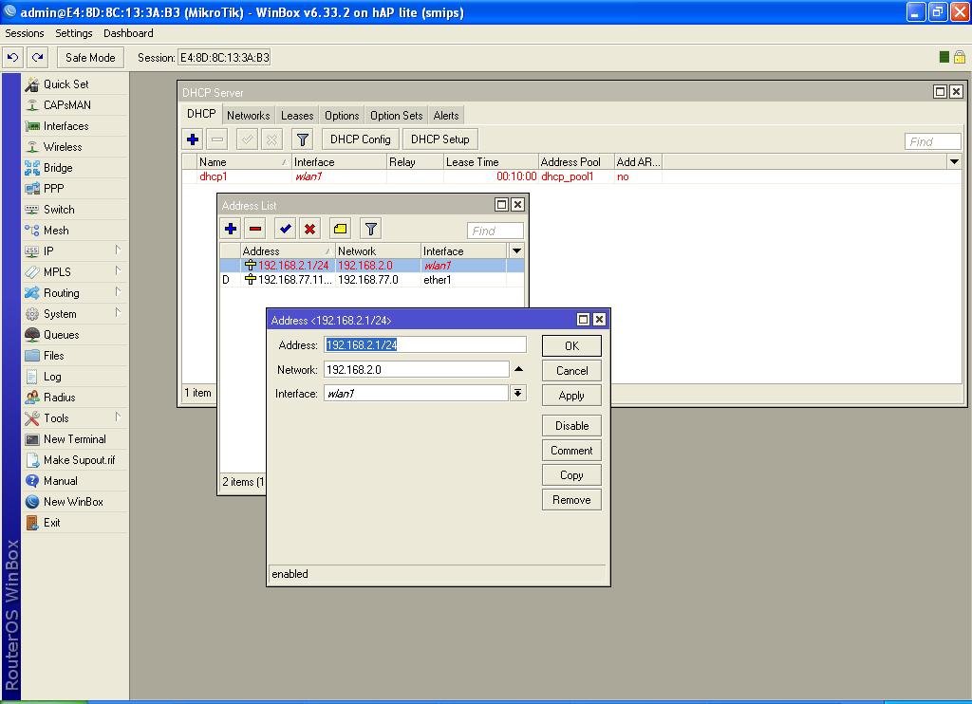The width and height of the screenshot is (972, 704).
Task: Click the Find box in Address List
Action: pos(495,232)
